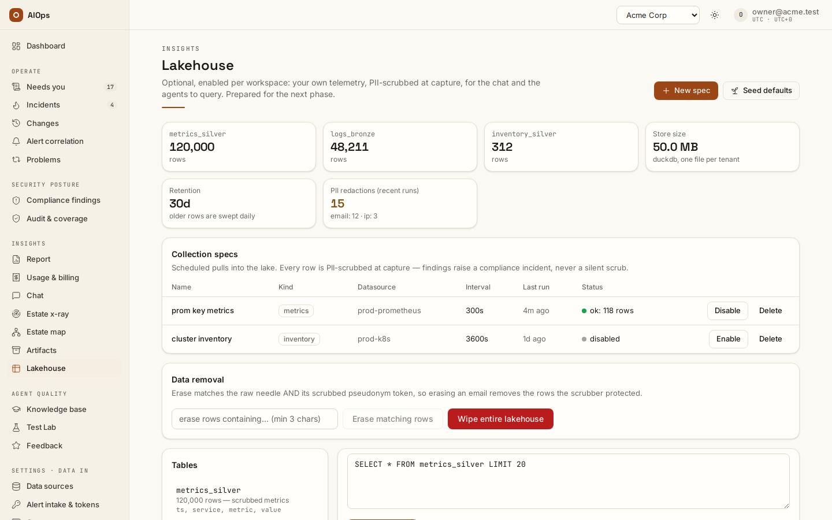This screenshot has height=520, width=832.
Task: Enable the cluster inventory spec
Action: 728,339
